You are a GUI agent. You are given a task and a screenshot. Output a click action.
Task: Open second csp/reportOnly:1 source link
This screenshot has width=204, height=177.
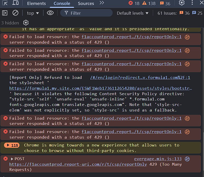point(131,50)
